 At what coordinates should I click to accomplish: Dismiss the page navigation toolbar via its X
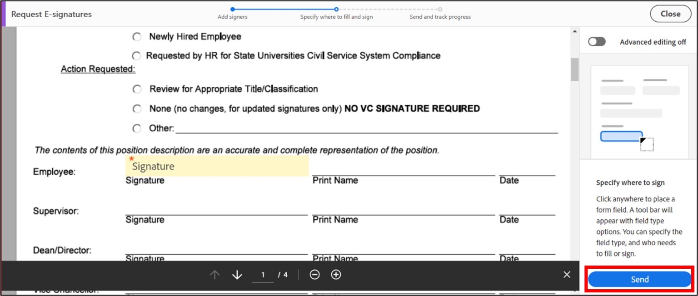click(566, 274)
